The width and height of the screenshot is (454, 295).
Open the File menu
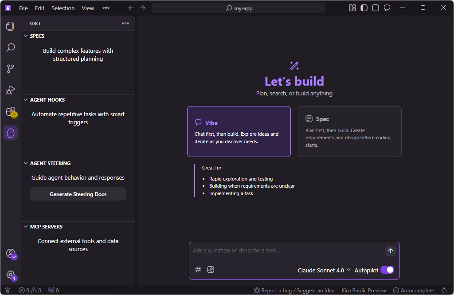click(x=23, y=8)
